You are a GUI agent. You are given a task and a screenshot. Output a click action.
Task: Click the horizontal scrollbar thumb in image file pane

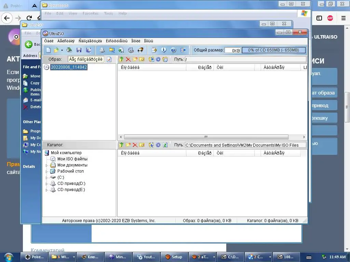(206, 137)
